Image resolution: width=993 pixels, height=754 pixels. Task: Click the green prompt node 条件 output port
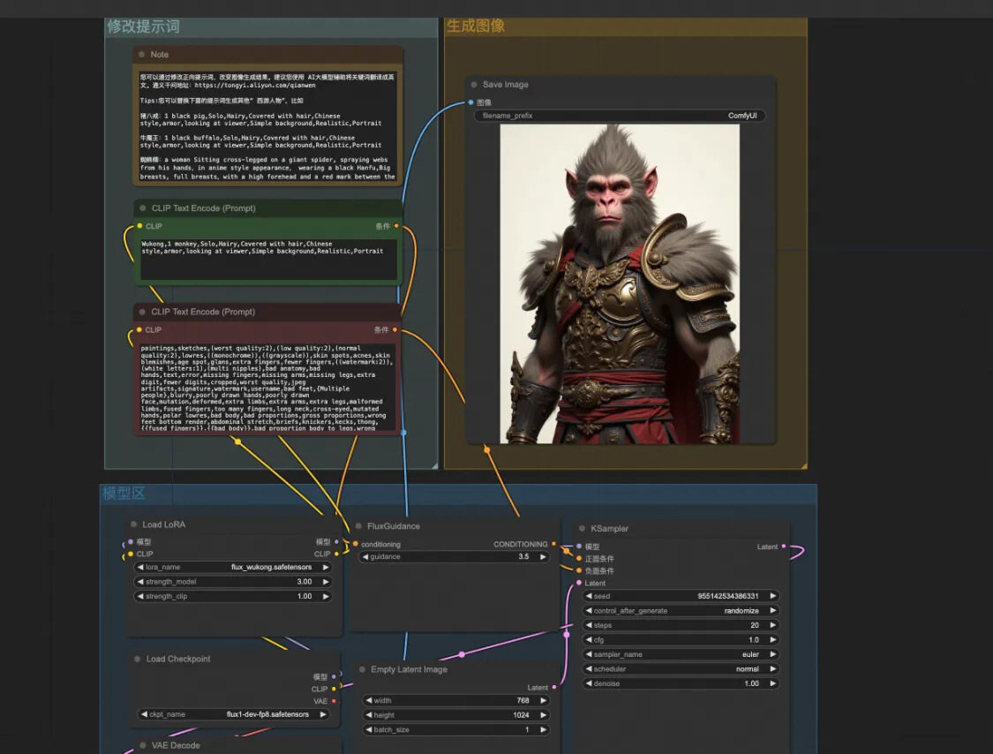click(396, 225)
